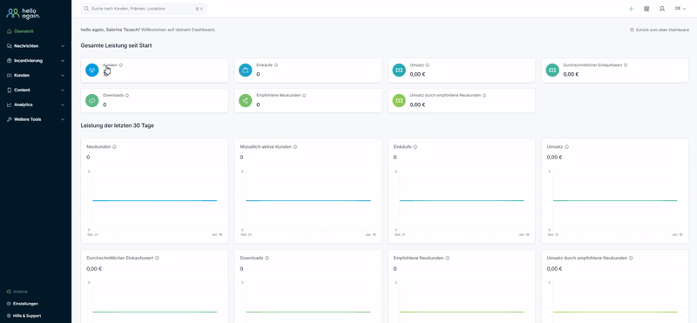The image size is (697, 323).
Task: Select Übersicht in the sidebar
Action: pyautogui.click(x=24, y=31)
